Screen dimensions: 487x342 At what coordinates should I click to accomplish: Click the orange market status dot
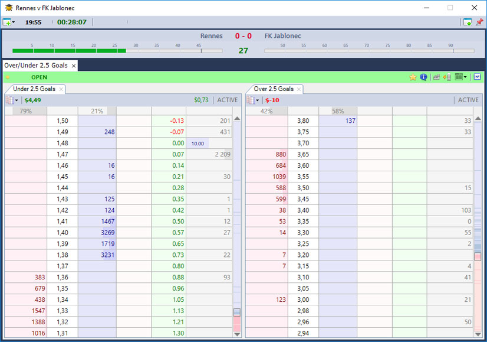coord(8,77)
